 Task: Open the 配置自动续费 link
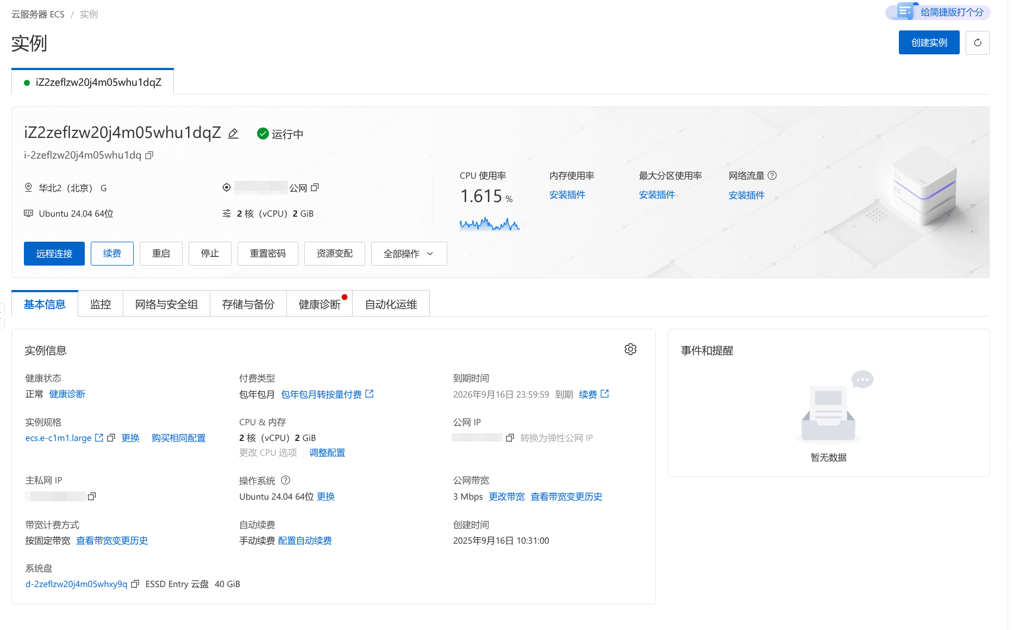pos(305,540)
